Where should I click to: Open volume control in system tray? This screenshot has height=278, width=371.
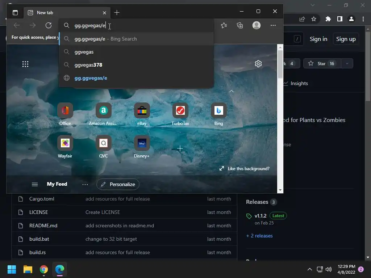(x=329, y=269)
